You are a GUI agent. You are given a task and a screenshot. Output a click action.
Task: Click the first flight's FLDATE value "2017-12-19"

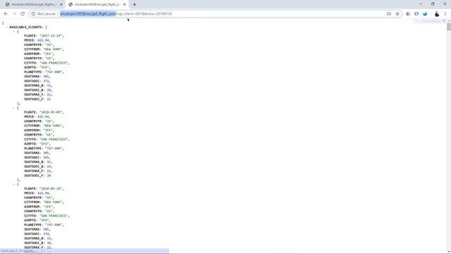tap(51, 36)
